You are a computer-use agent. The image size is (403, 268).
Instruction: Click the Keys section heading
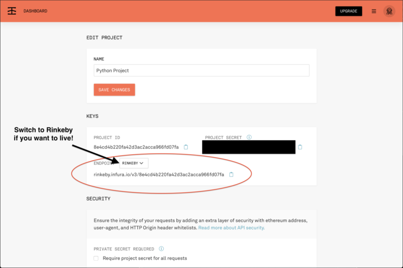coord(92,116)
